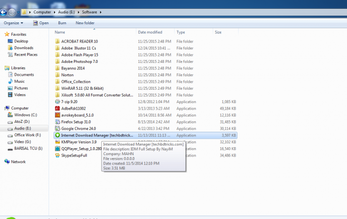This screenshot has height=219, width=347.
Task: Click the Back navigation arrow button
Action: tap(3, 12)
